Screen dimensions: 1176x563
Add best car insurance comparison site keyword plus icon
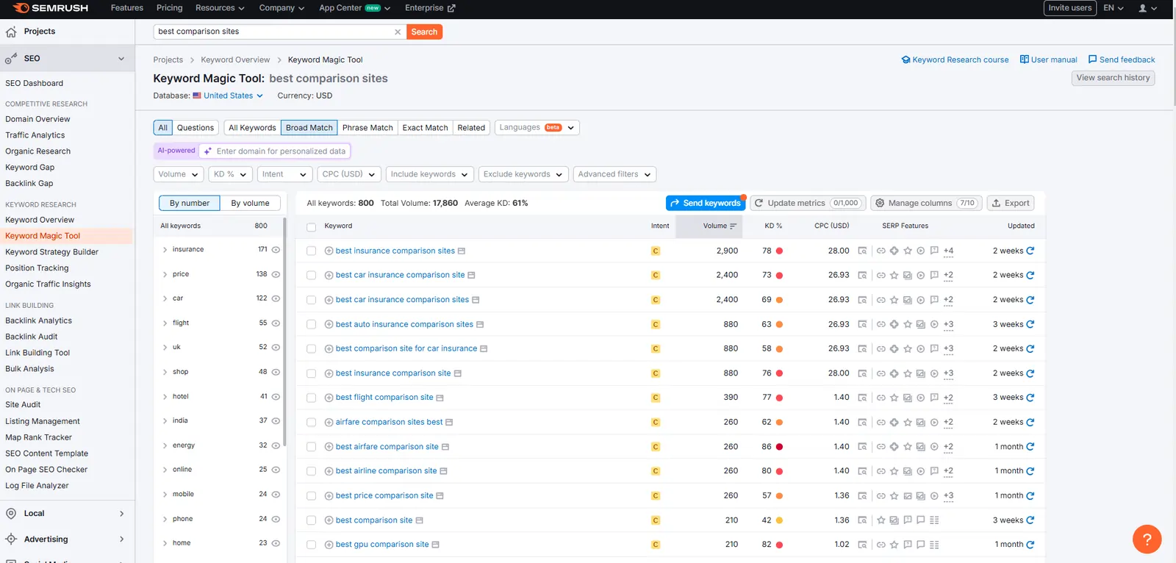(329, 275)
